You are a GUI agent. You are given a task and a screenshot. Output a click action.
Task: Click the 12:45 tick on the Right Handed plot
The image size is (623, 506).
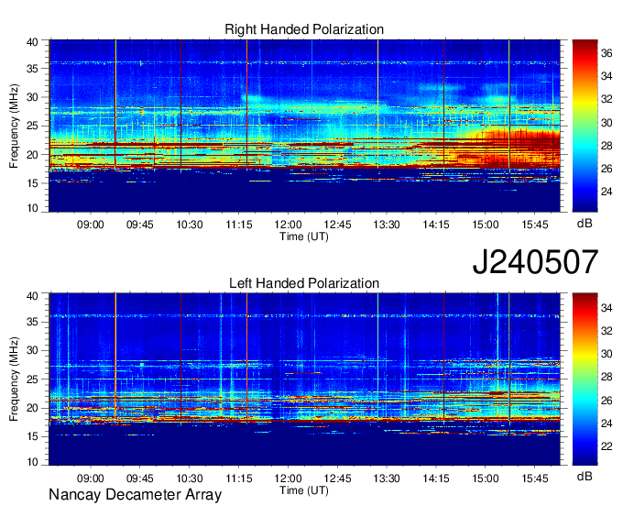338,225
